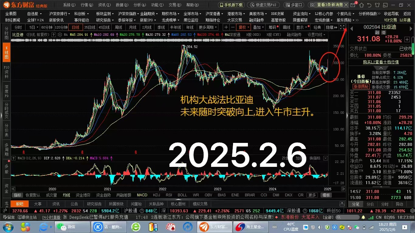Viewport: 415px width, 233px height.
Task: Toggle the 画线 drawing tools
Action: tap(286, 27)
